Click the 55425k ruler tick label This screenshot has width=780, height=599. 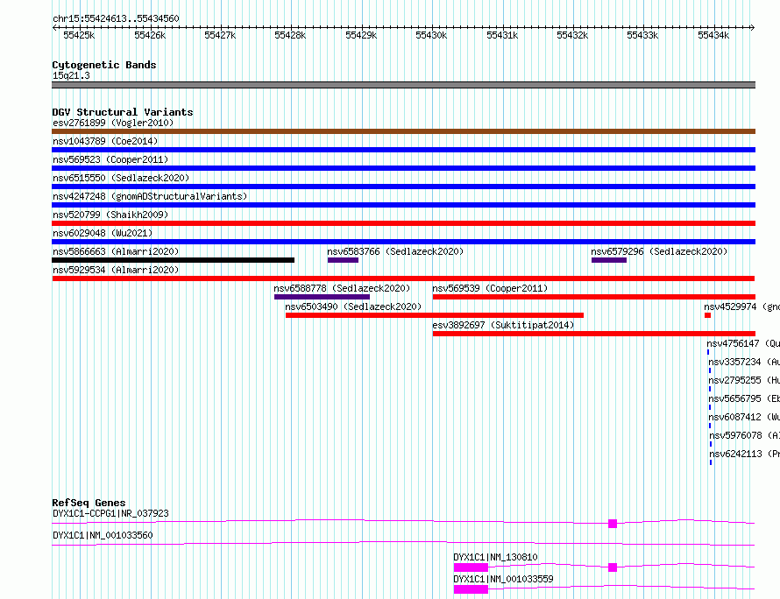(79, 35)
